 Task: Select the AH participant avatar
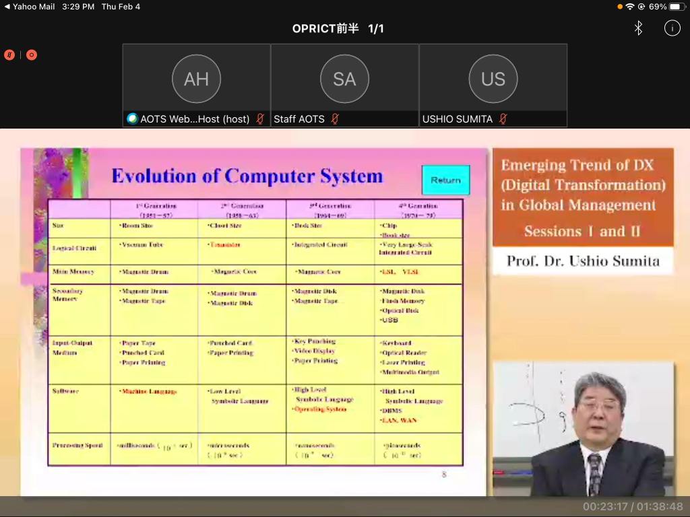coord(196,79)
